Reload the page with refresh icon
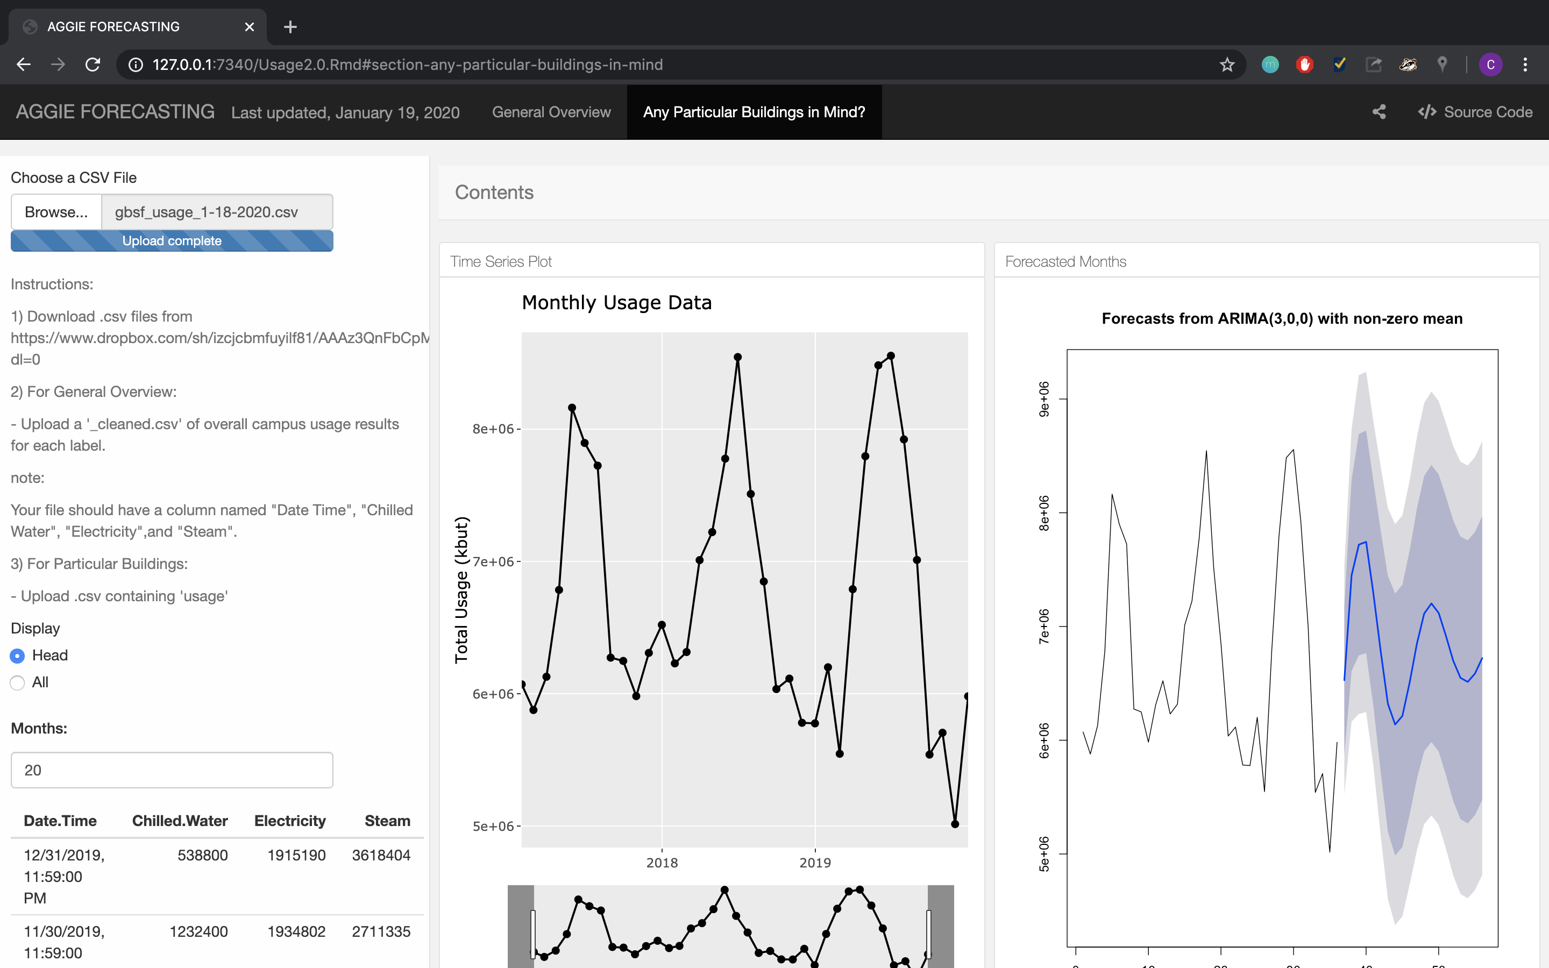 93,65
